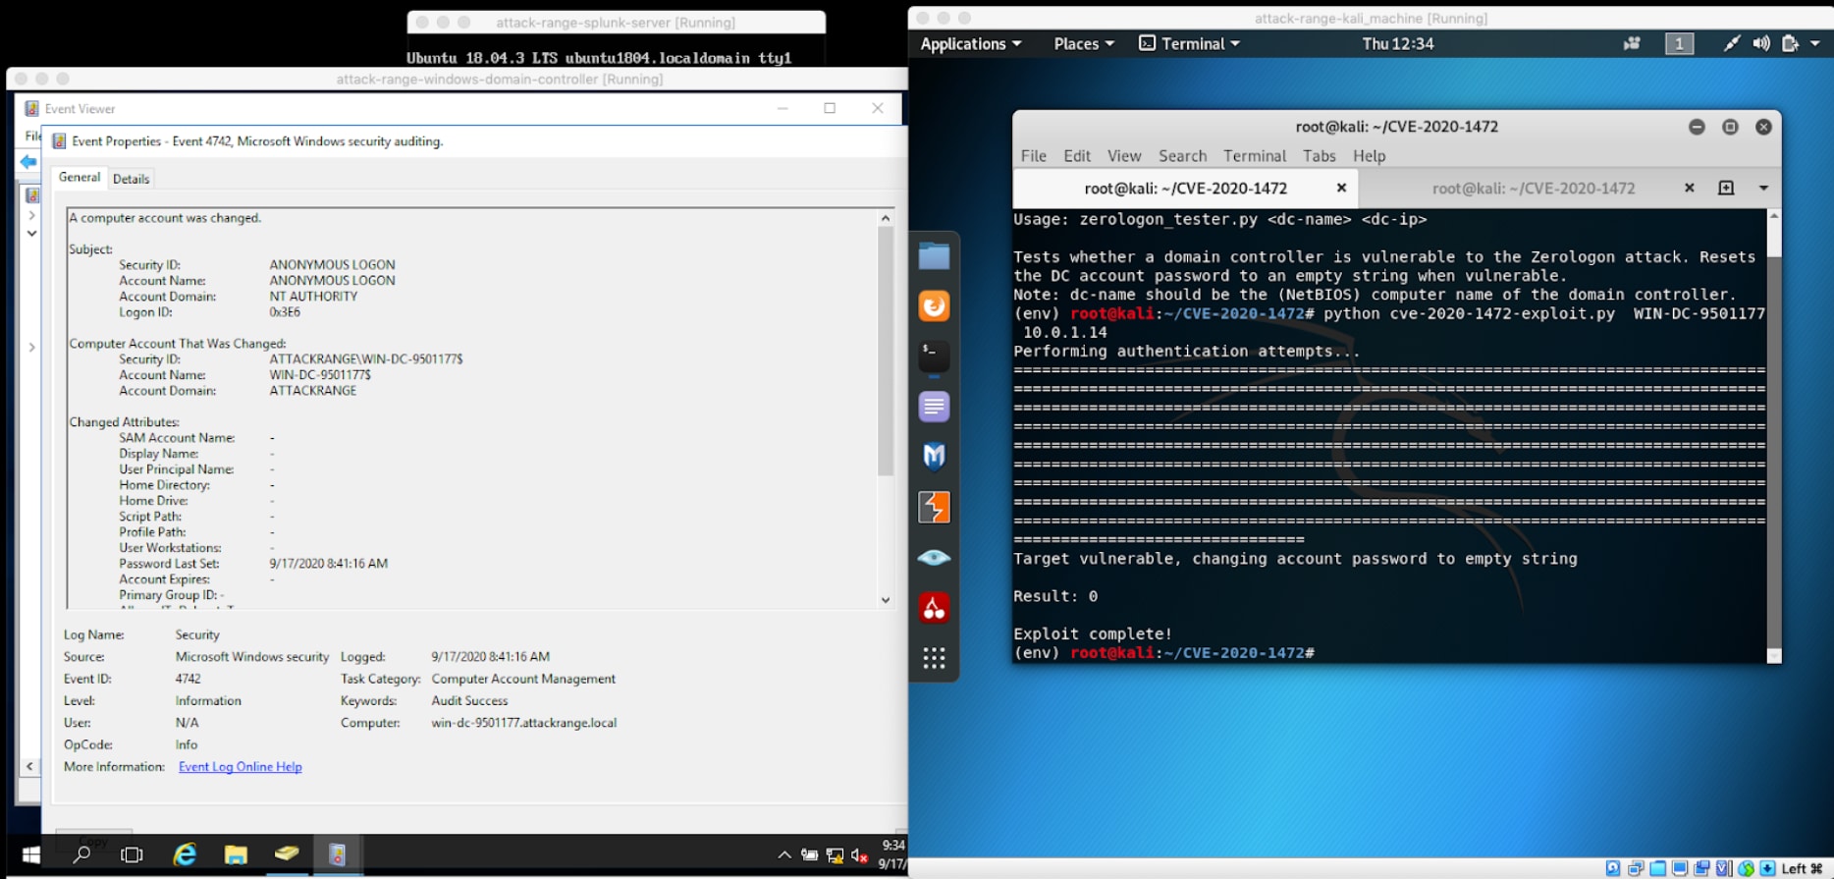The height and width of the screenshot is (880, 1834).
Task: Click the VirtualBox shared folders status icon
Action: (1658, 868)
